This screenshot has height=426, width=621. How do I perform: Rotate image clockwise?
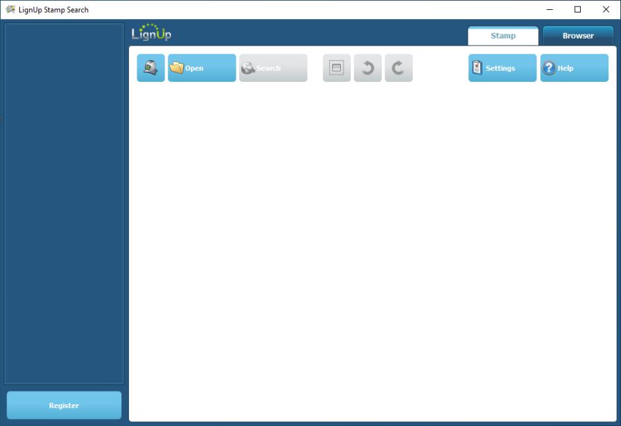(398, 68)
